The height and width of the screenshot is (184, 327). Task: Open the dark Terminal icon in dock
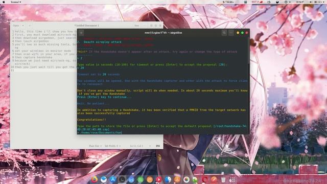(x=122, y=179)
